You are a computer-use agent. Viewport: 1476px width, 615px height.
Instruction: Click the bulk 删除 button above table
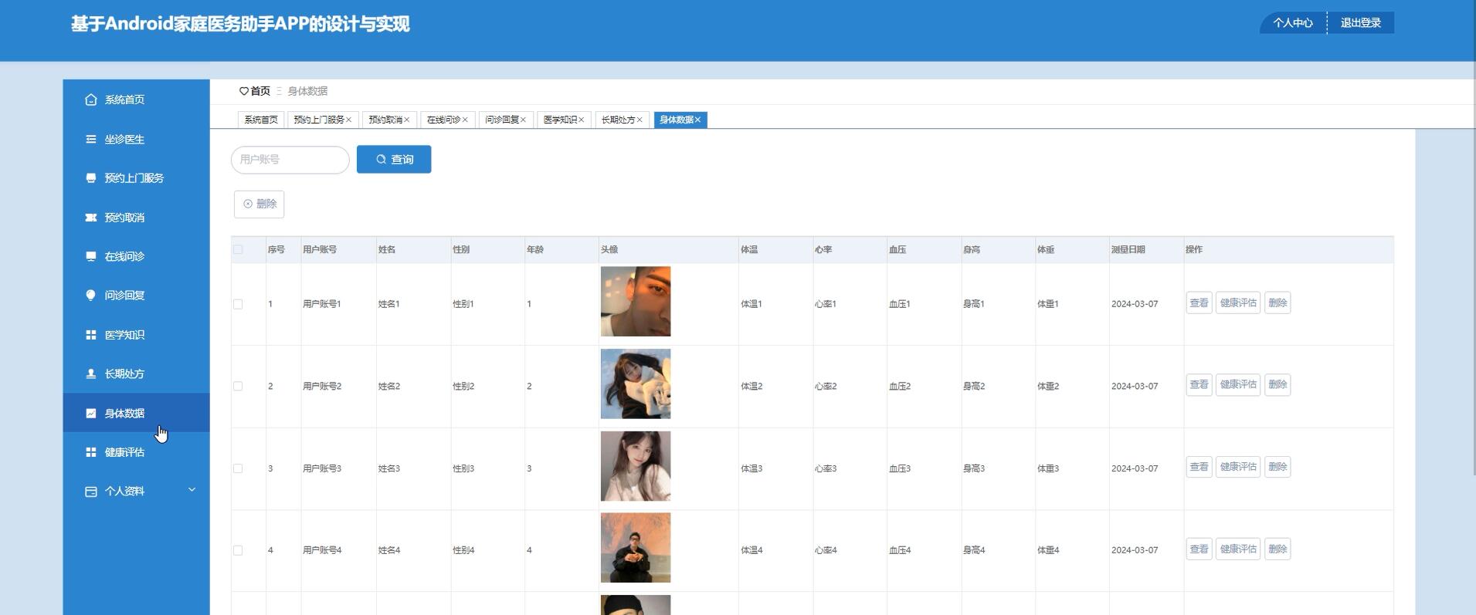(x=260, y=204)
